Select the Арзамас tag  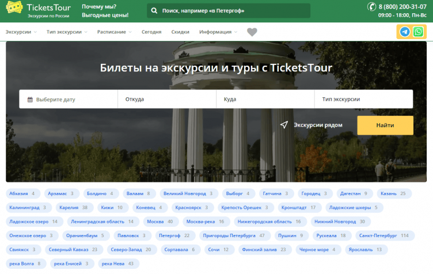[x=62, y=193]
